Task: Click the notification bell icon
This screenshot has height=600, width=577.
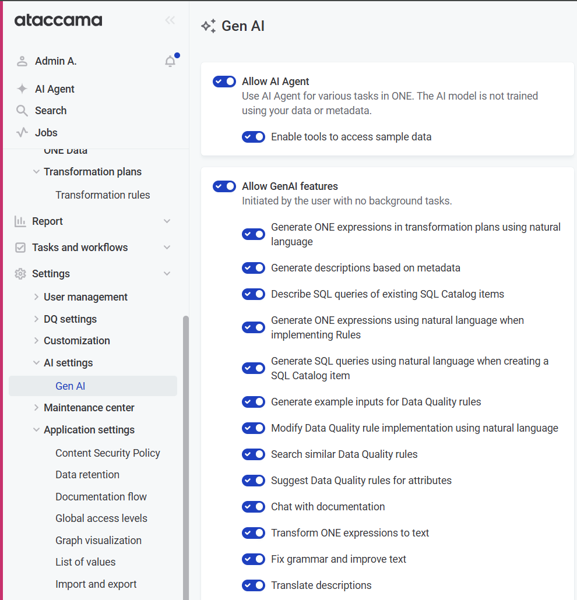Action: (x=170, y=61)
